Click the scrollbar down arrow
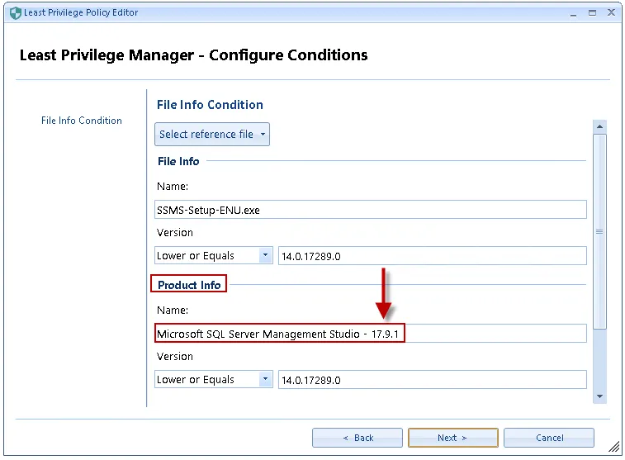This screenshot has width=625, height=460. tap(600, 397)
